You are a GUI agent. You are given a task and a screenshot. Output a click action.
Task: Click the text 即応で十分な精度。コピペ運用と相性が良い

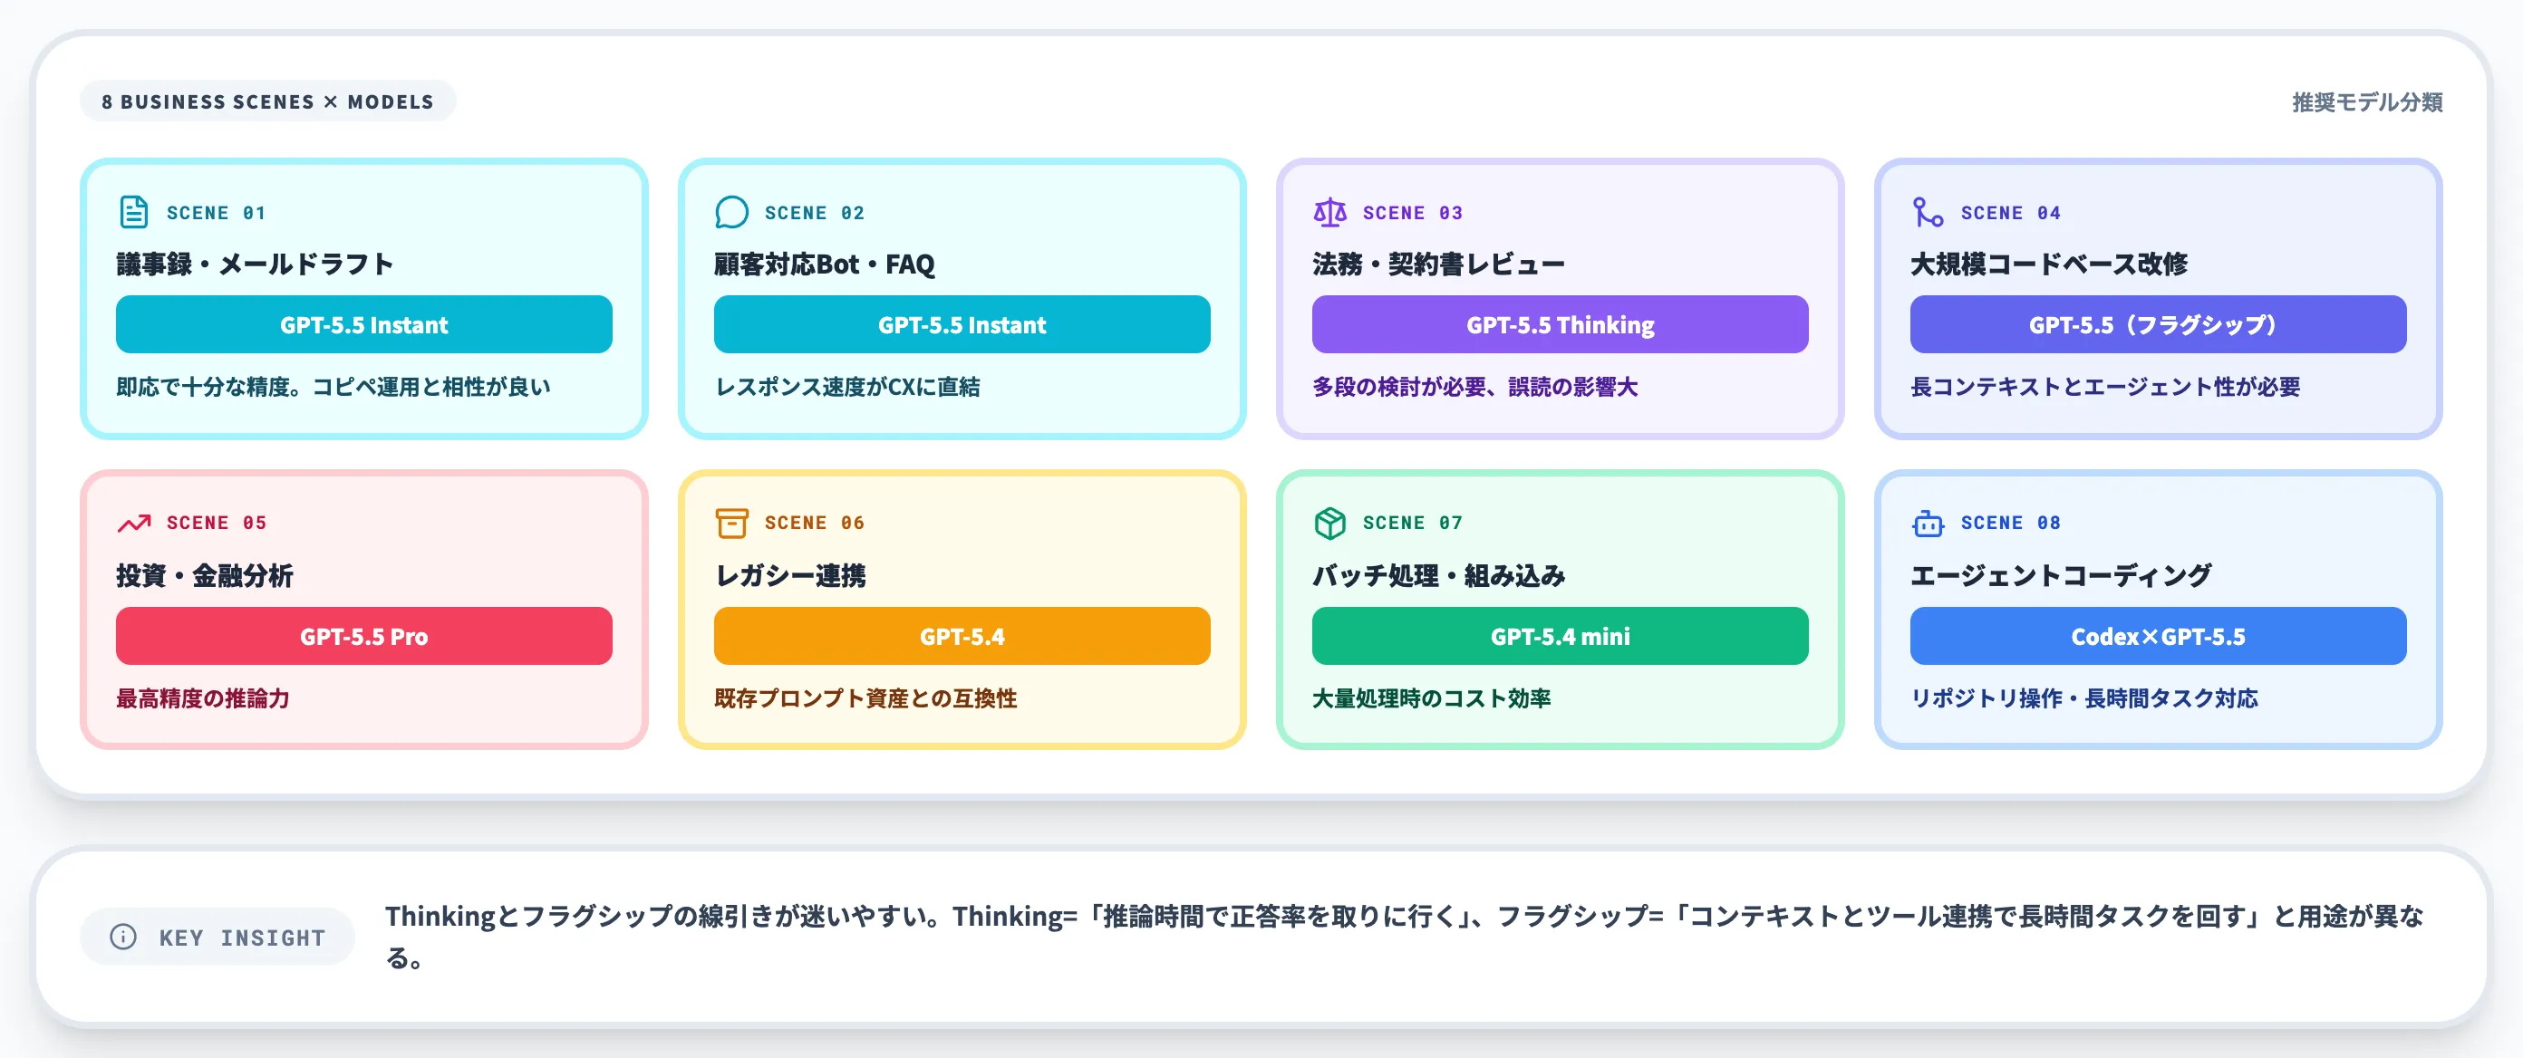coord(333,387)
